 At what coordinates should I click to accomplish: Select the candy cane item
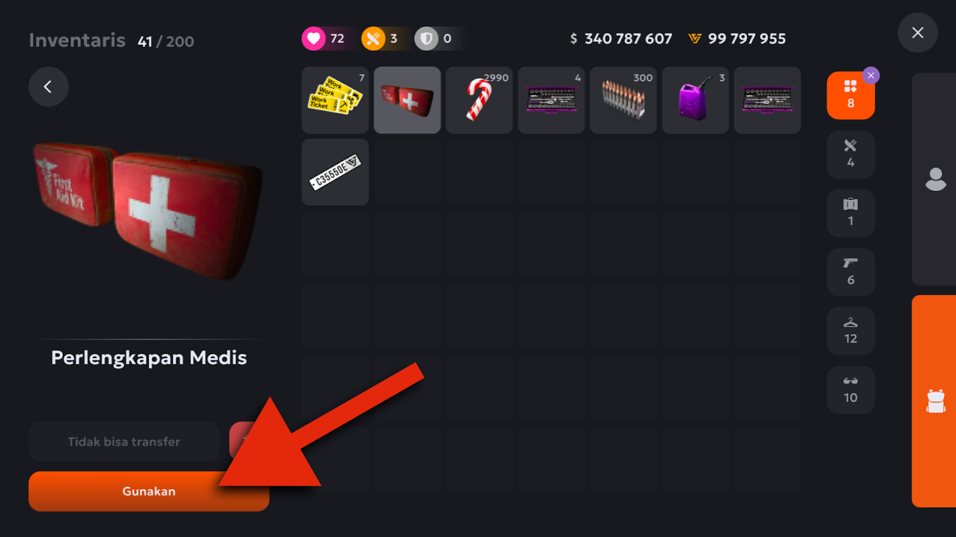coord(479,100)
